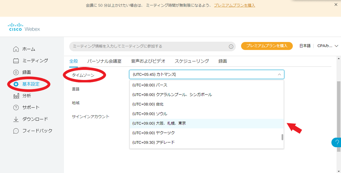Screen dimensions: 341x173
Task: Select (UTC+08:00) クアラルンプール、シンガポール timezone
Action: tap(207, 94)
